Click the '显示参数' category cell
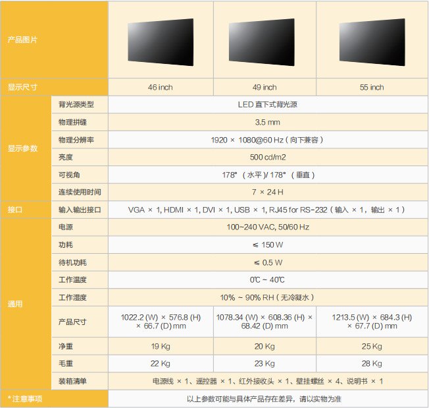The height and width of the screenshot is (408, 429). pos(26,148)
